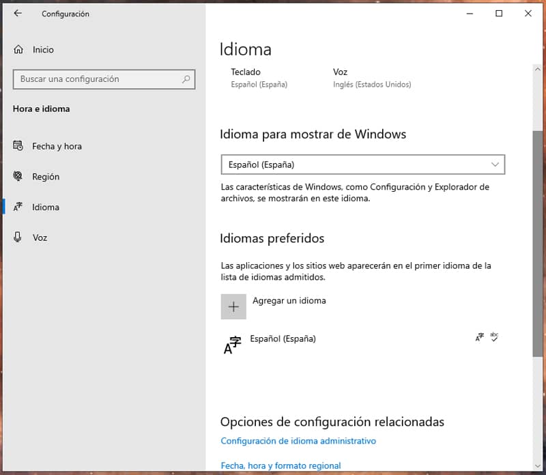Maximize the Configuración window
This screenshot has width=546, height=475.
coord(499,13)
